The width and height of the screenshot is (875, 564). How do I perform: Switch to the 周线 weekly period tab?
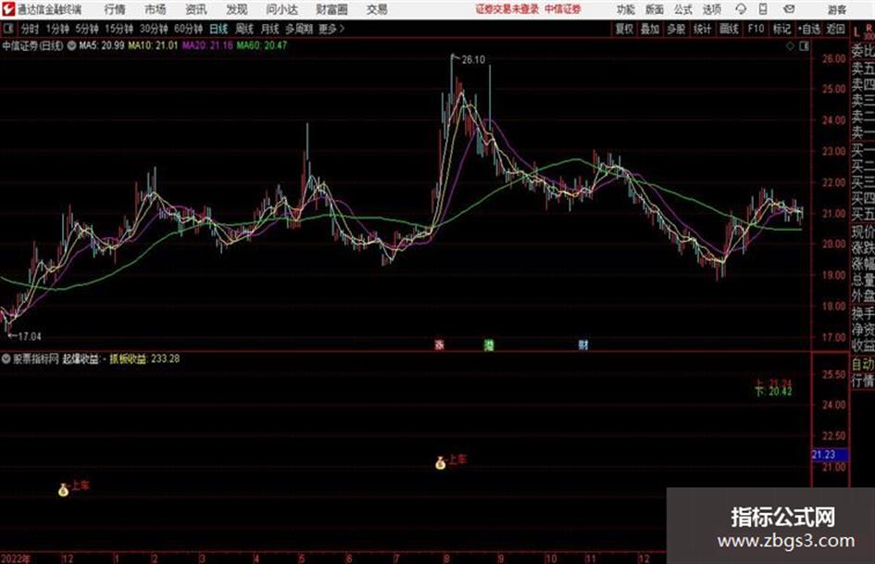[244, 29]
